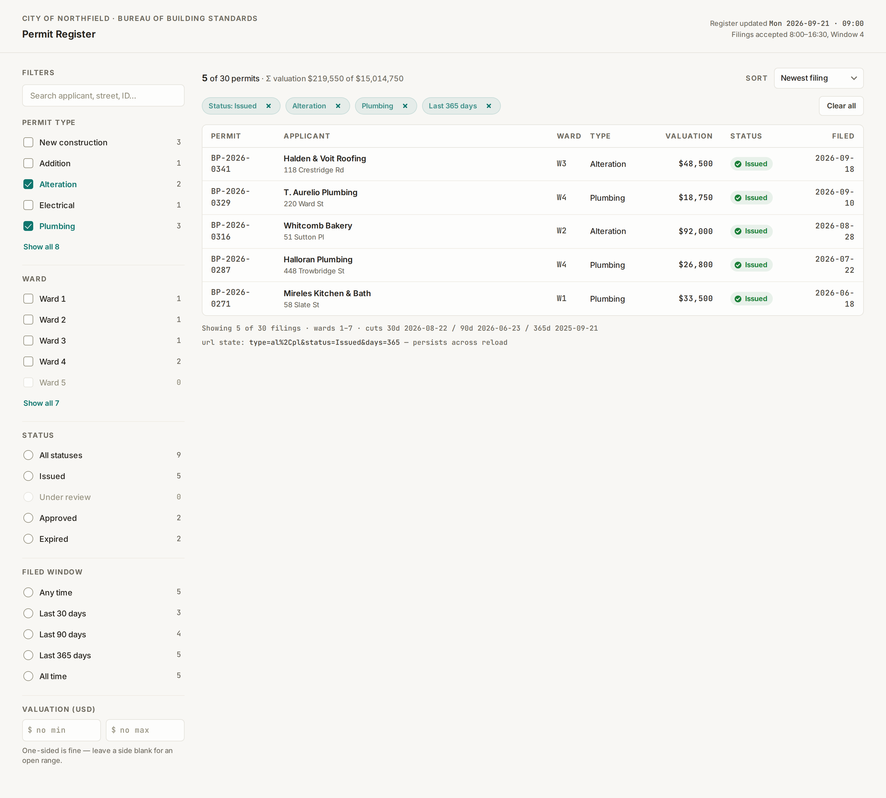Click the Permit Register page title

[x=59, y=34]
